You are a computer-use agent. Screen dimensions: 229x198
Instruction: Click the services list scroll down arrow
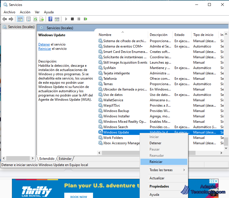226,148
